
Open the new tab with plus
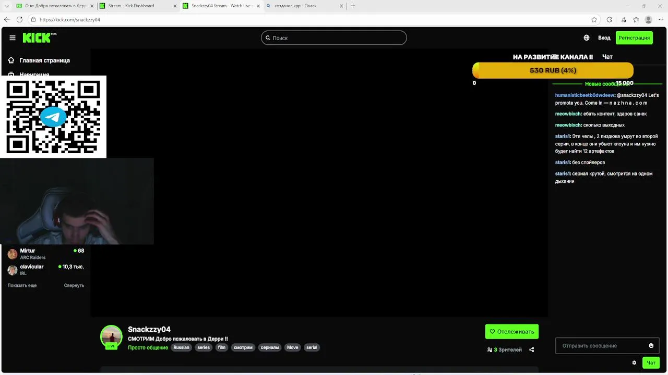pos(353,6)
